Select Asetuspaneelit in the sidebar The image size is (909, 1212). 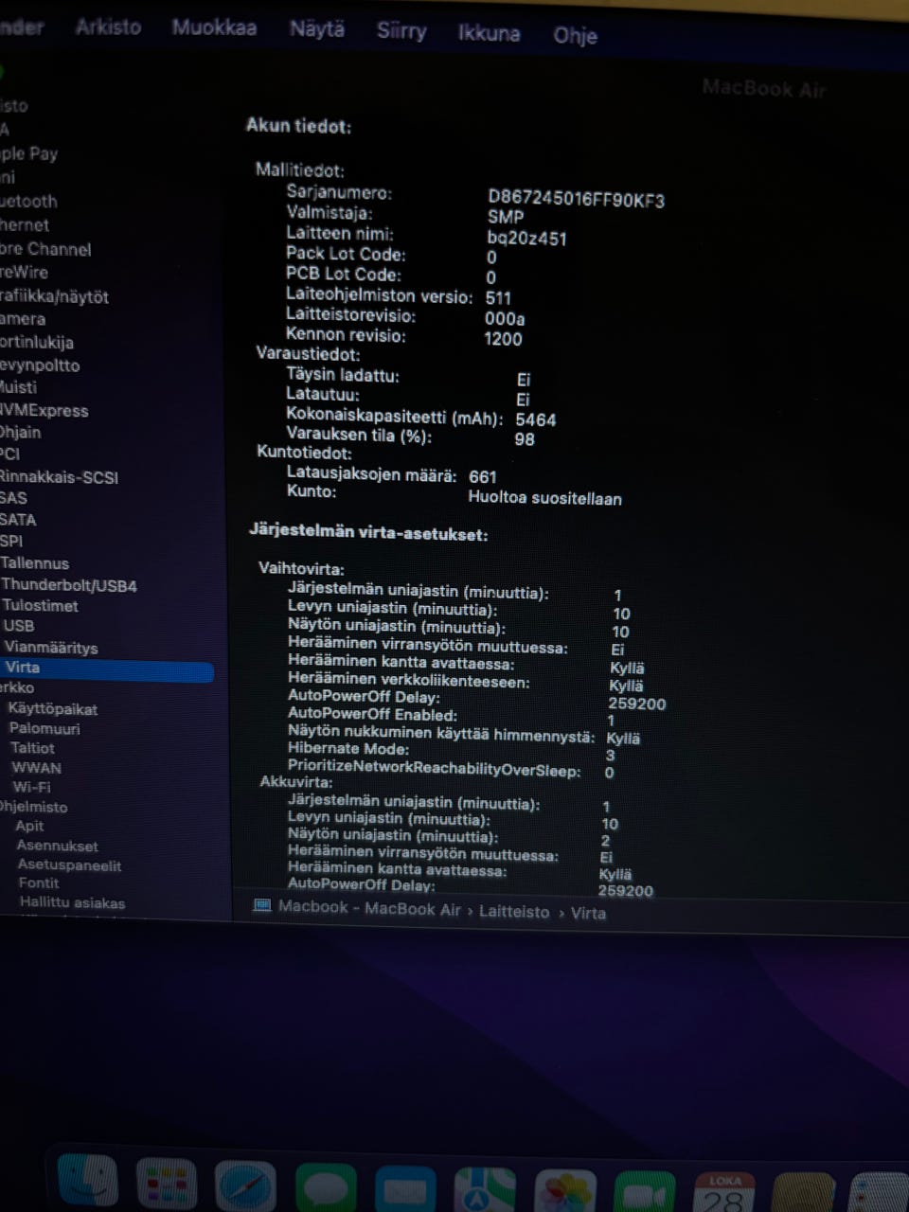[69, 864]
